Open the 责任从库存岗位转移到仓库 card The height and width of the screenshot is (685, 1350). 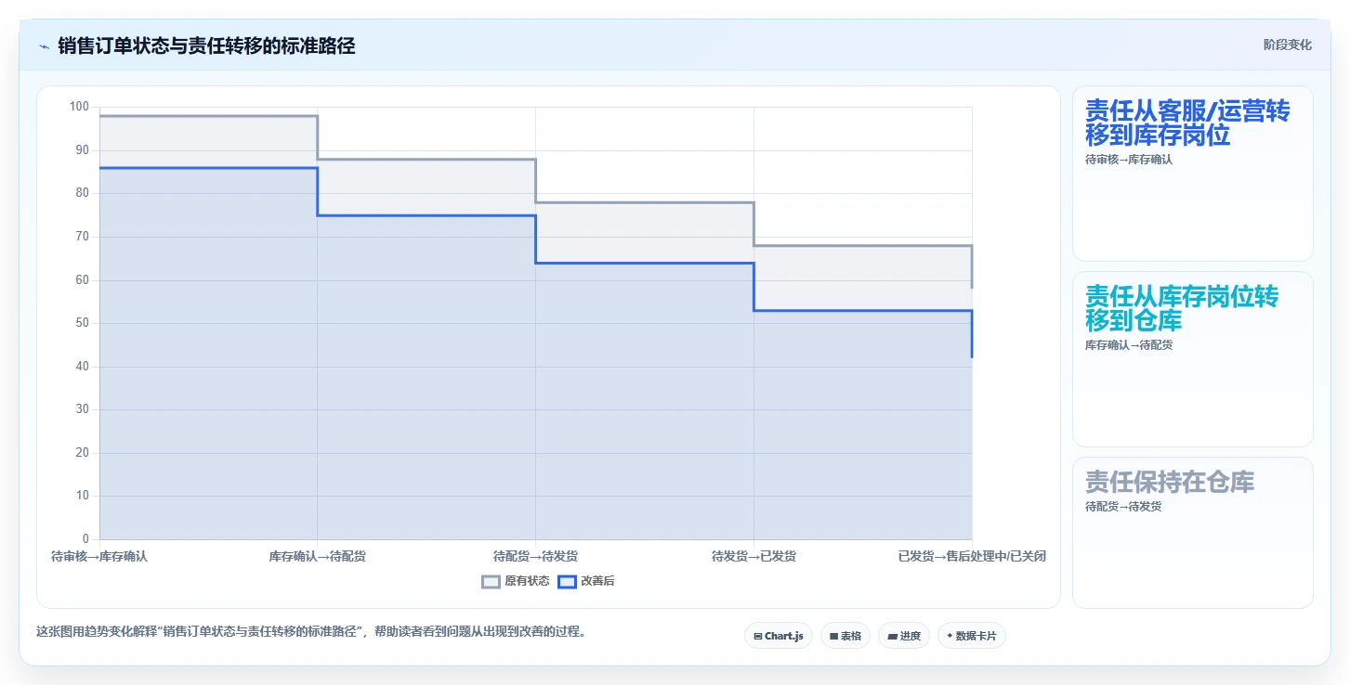click(x=1193, y=359)
